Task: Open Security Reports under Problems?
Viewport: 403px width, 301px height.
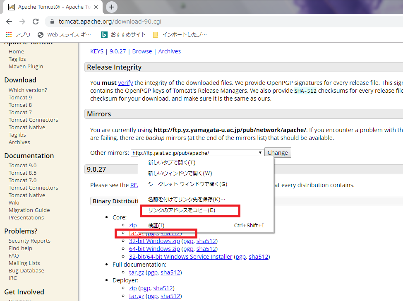Action: [x=29, y=241]
